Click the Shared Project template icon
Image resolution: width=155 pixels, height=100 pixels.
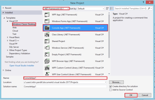[x=47, y=41]
